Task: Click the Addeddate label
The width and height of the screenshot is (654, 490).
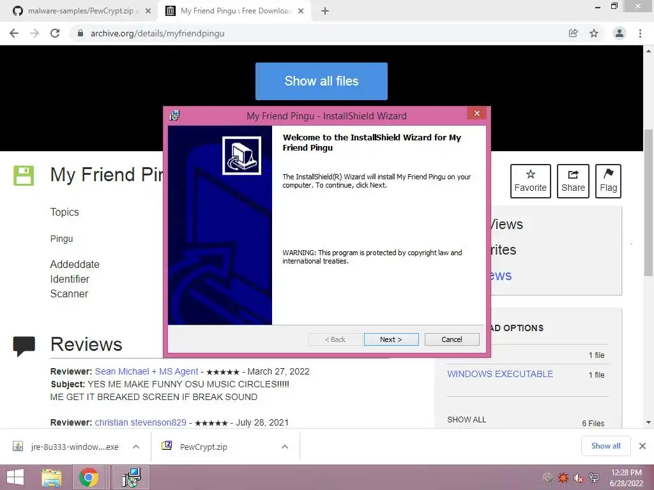Action: click(75, 264)
